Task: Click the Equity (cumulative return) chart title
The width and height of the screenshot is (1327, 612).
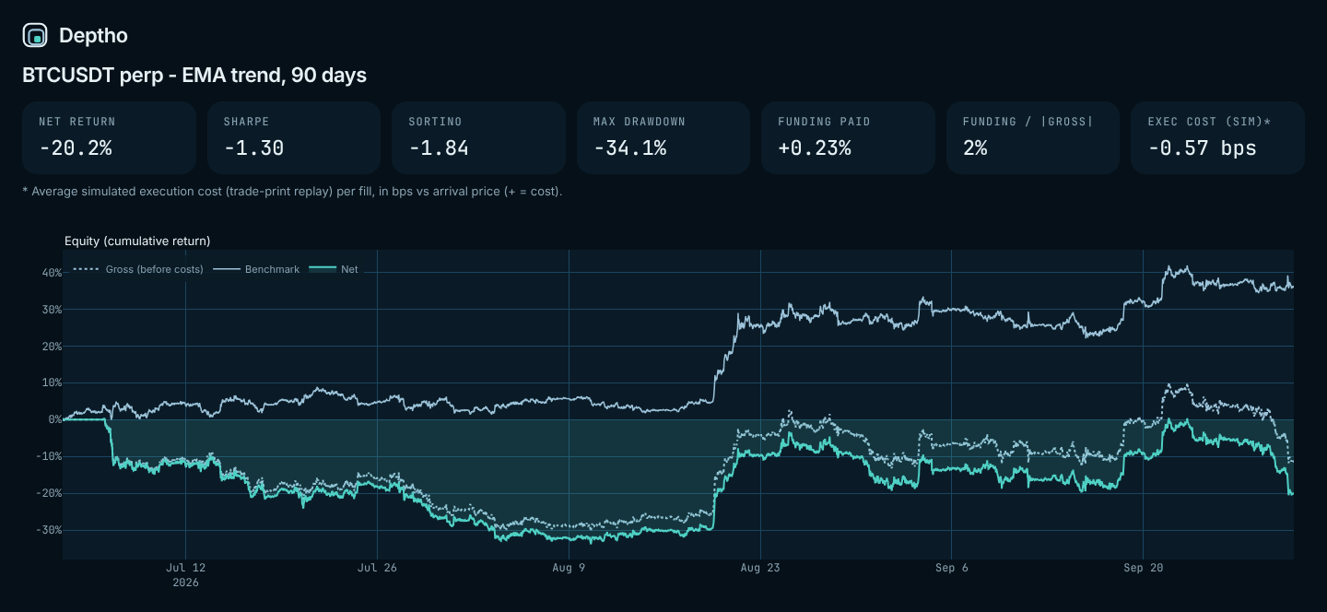Action: [x=137, y=241]
